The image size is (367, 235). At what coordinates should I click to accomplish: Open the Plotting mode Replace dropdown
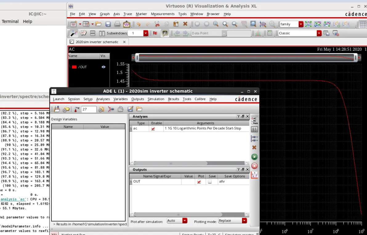click(x=244, y=221)
